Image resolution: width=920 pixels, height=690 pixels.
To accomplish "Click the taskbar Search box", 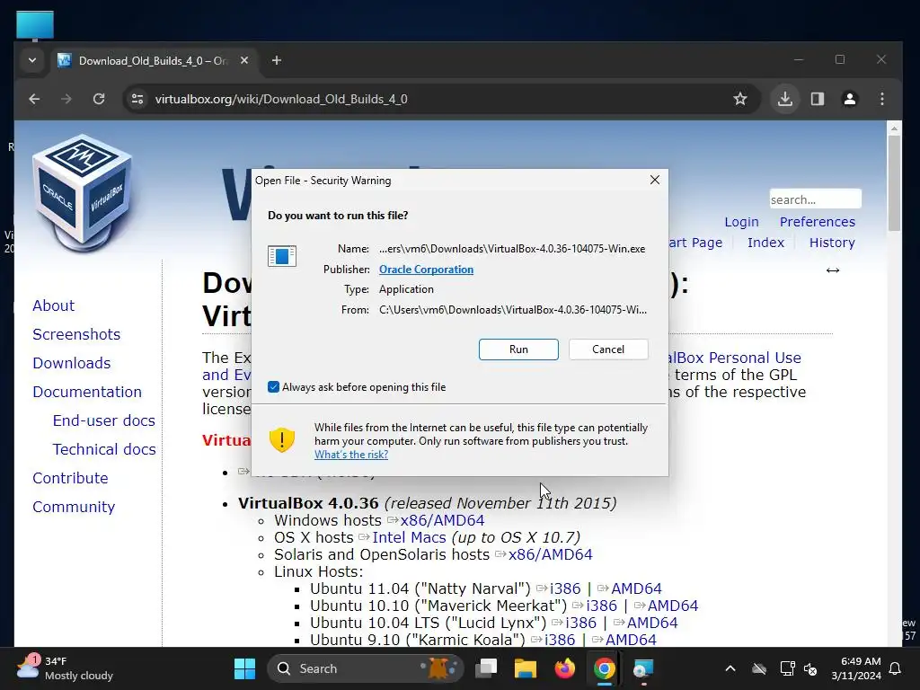I will (x=365, y=668).
